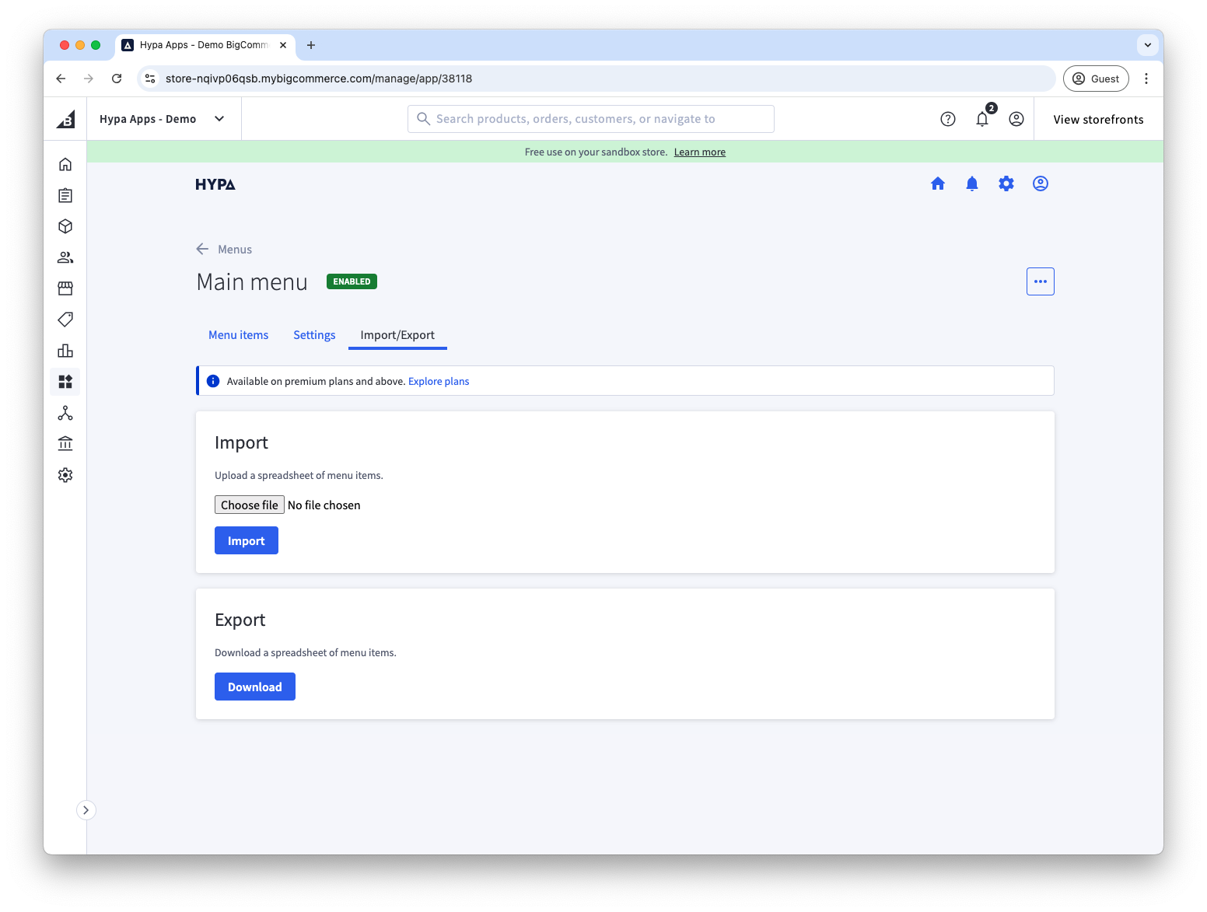
Task: Download the menu items spreadsheet
Action: point(255,687)
